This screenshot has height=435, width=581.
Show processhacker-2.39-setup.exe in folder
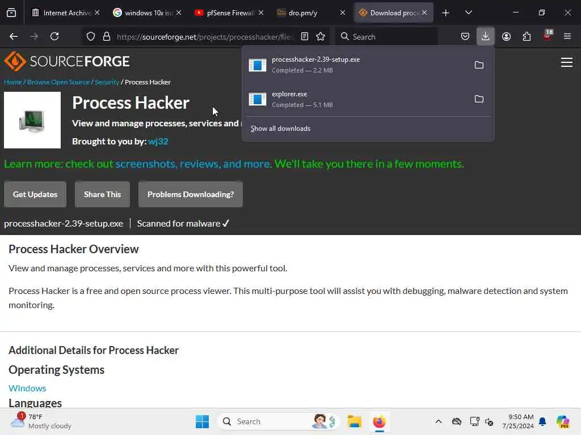tap(479, 65)
